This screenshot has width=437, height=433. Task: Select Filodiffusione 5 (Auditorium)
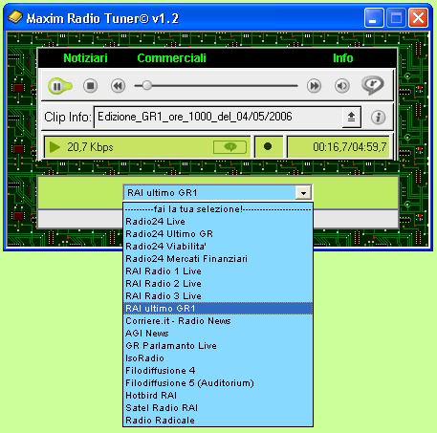coord(218,383)
